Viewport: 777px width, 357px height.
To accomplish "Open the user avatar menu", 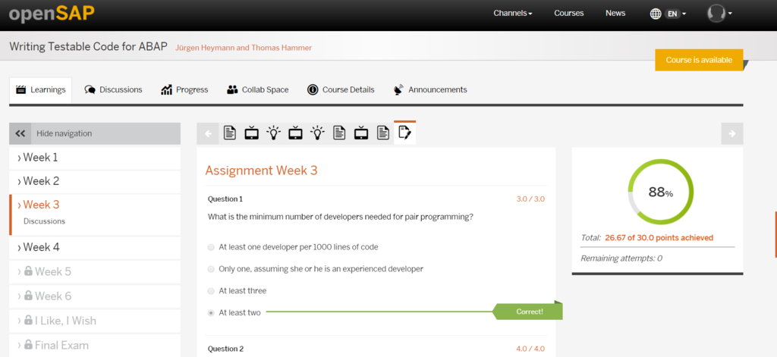I will pyautogui.click(x=719, y=14).
